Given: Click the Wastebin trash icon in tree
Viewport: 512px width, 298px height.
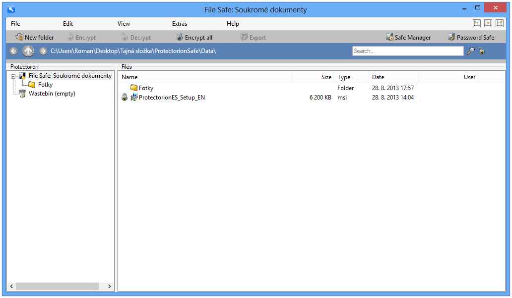Looking at the screenshot, I should pos(22,94).
